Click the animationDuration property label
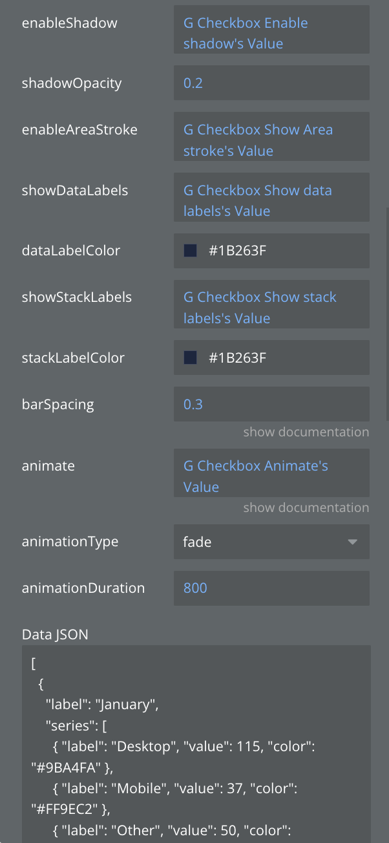The height and width of the screenshot is (843, 389). pyautogui.click(x=83, y=588)
